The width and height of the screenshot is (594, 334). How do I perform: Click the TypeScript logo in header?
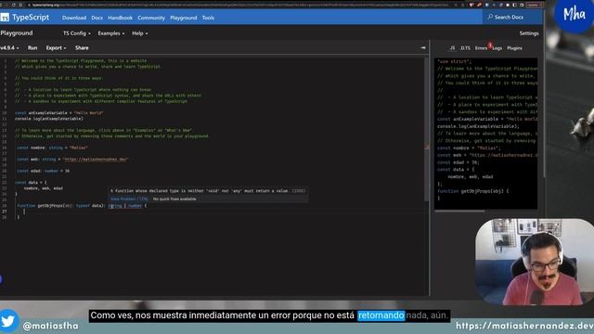pyautogui.click(x=25, y=18)
